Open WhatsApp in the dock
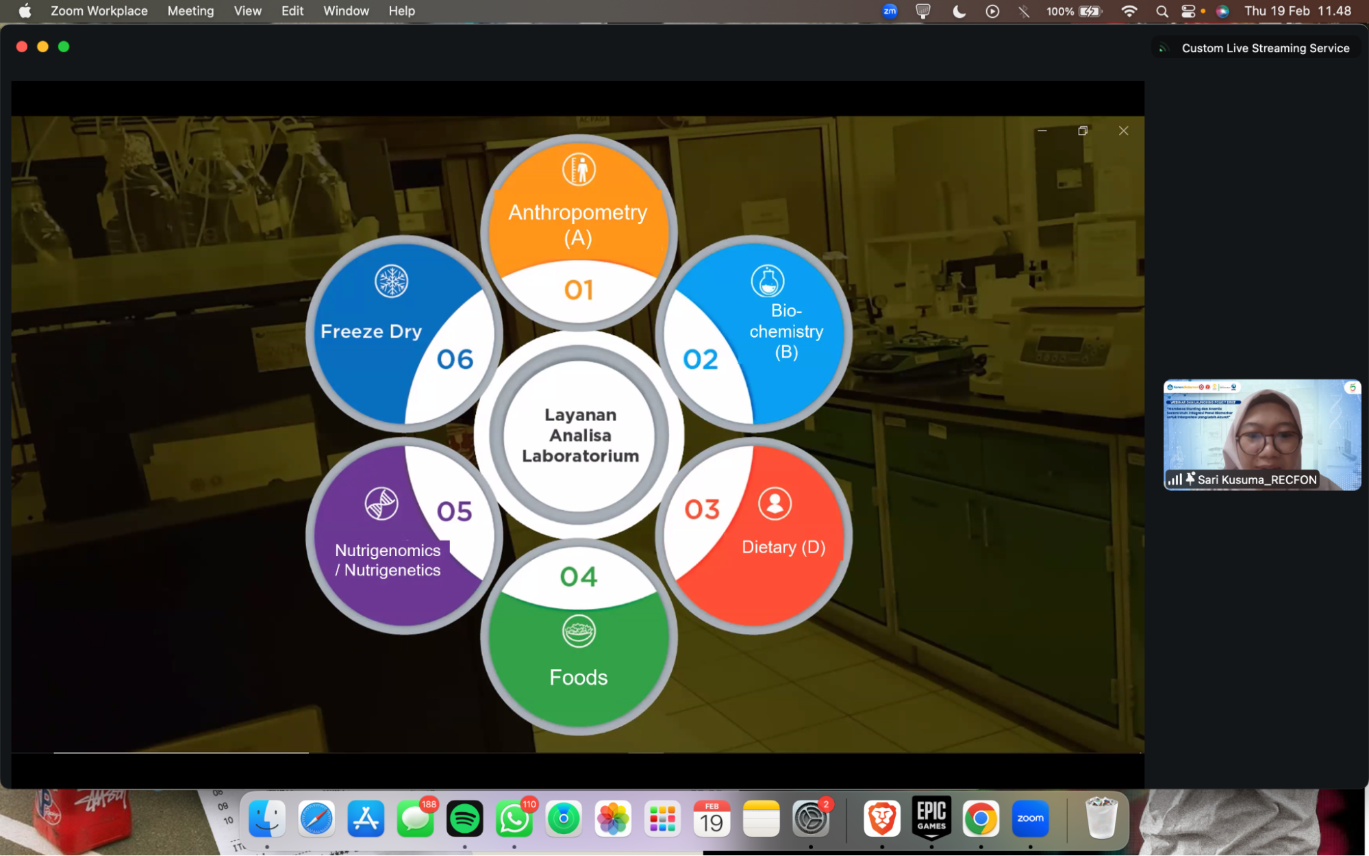The height and width of the screenshot is (856, 1369). (514, 818)
